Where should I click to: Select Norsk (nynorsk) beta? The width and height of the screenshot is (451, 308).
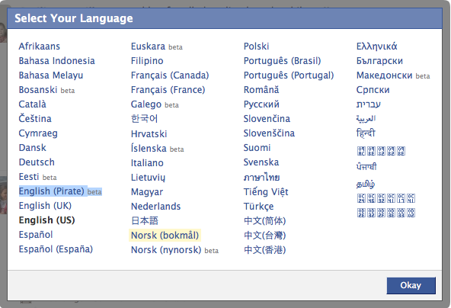[174, 249]
